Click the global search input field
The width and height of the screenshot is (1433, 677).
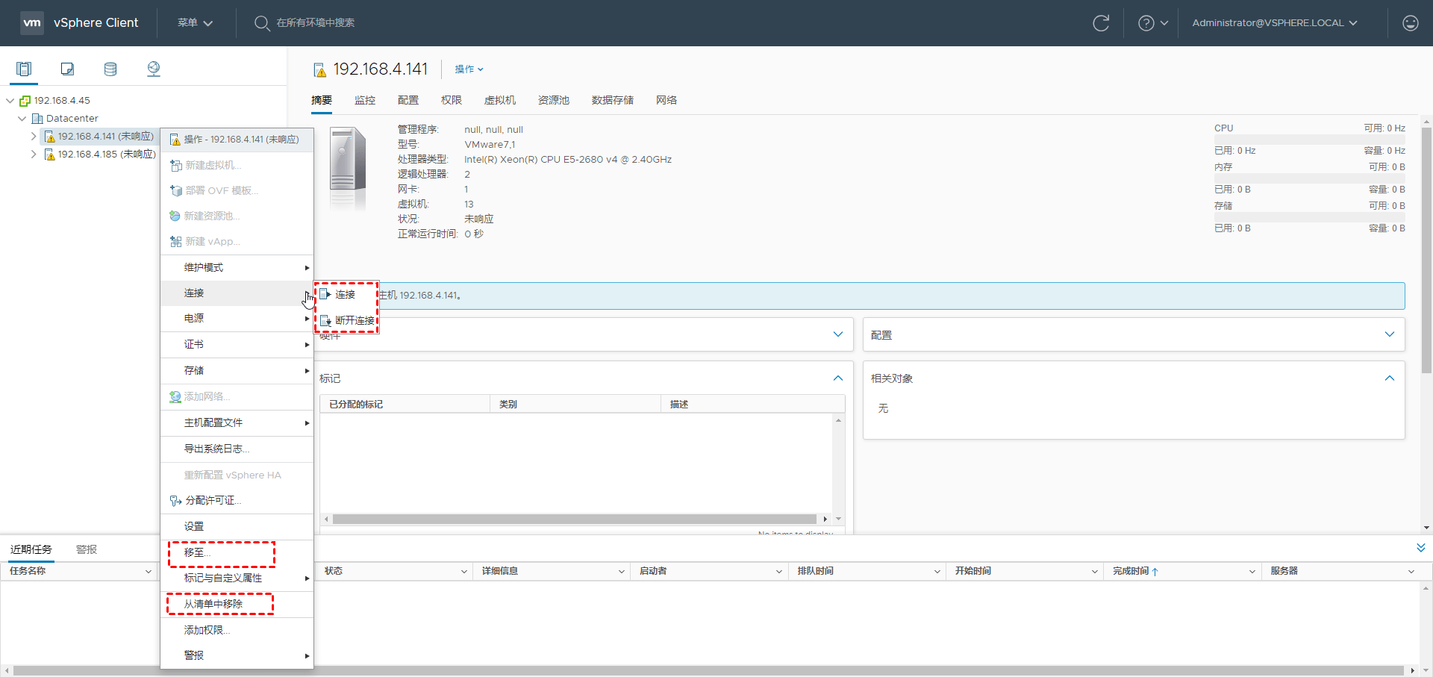316,23
